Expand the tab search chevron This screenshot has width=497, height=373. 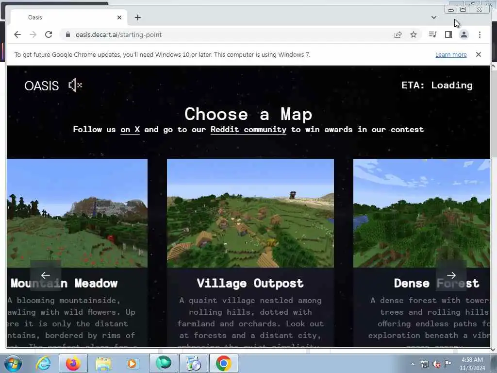pyautogui.click(x=434, y=17)
